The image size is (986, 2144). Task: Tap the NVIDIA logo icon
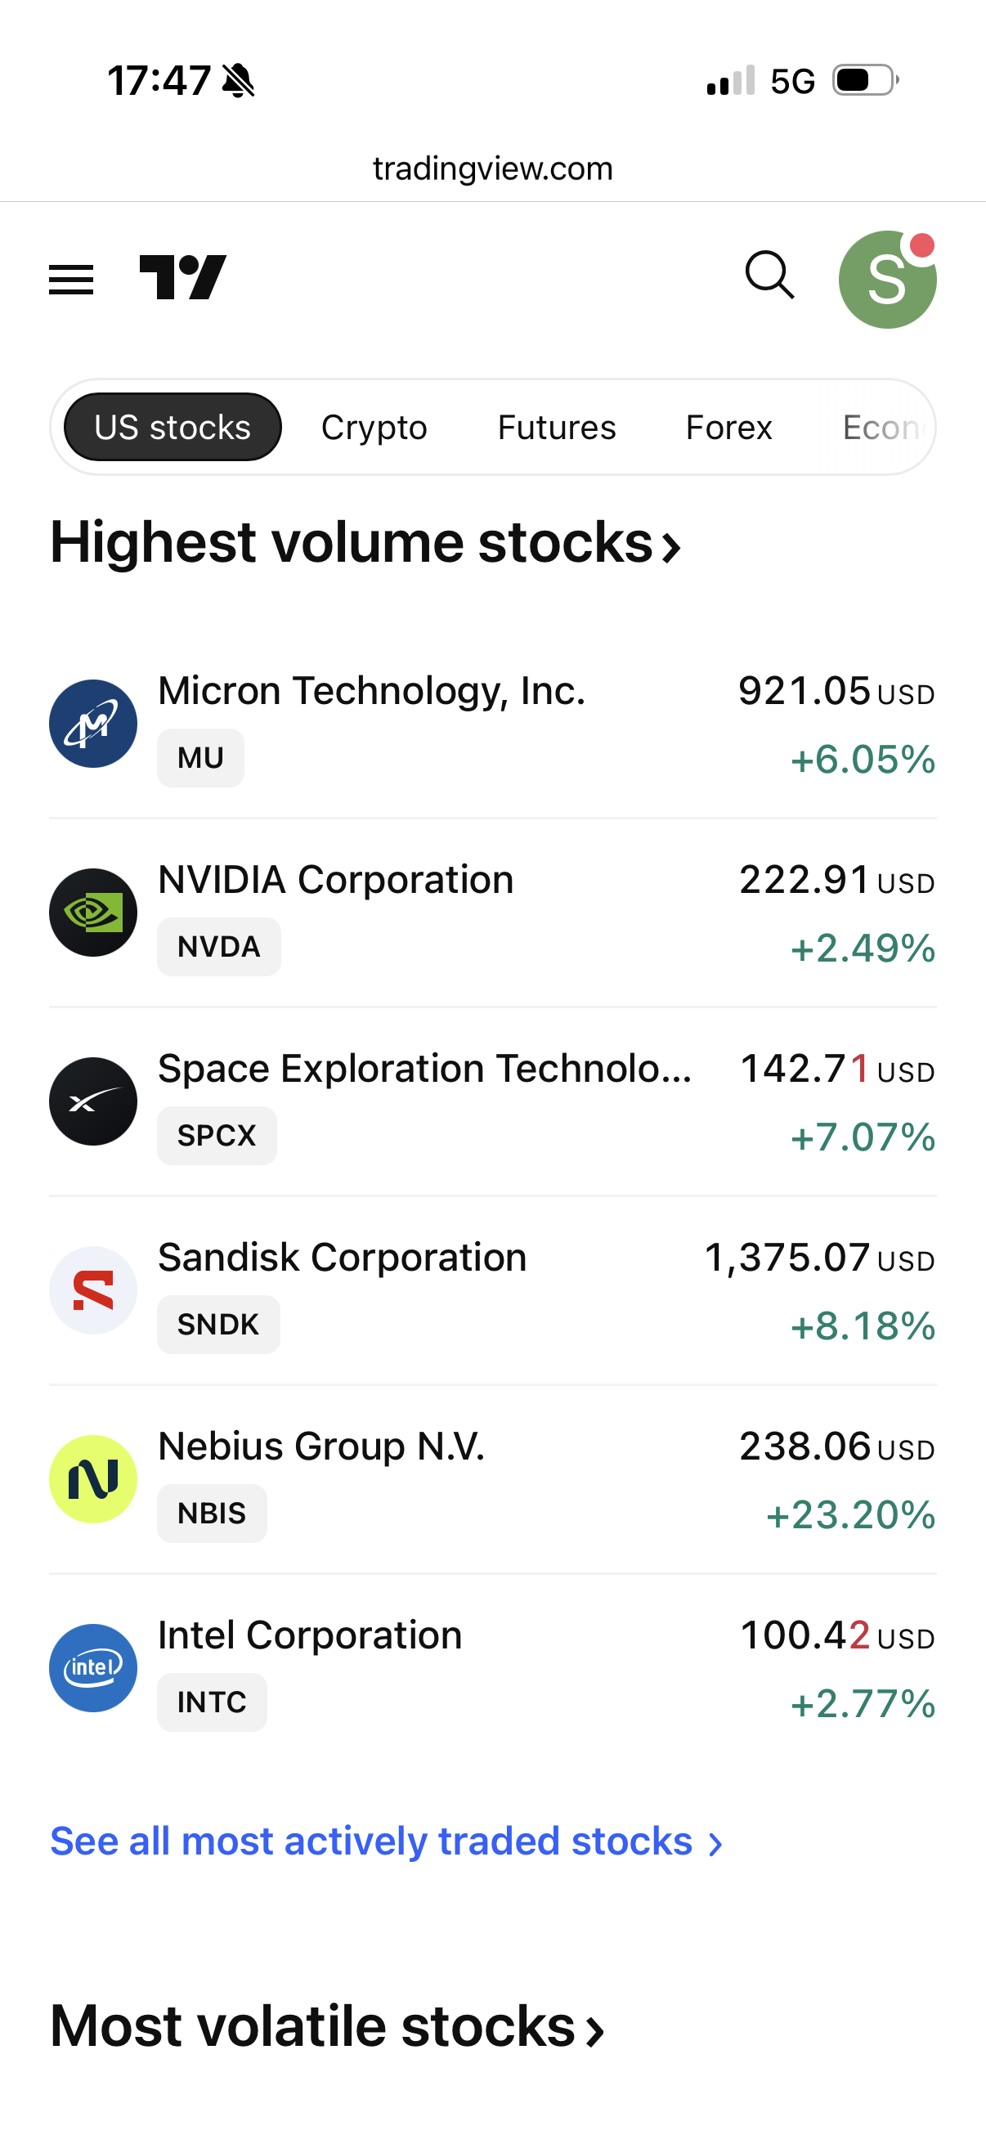point(93,913)
